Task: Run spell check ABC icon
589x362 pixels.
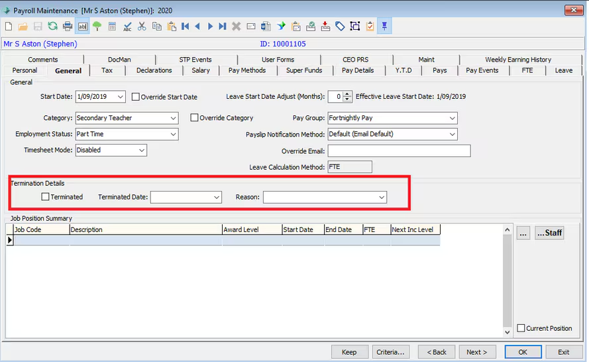Action: (127, 27)
